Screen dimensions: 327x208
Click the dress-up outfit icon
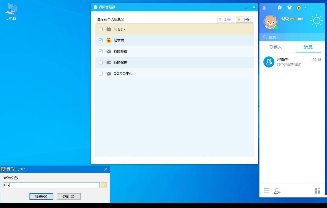pyautogui.click(x=289, y=7)
